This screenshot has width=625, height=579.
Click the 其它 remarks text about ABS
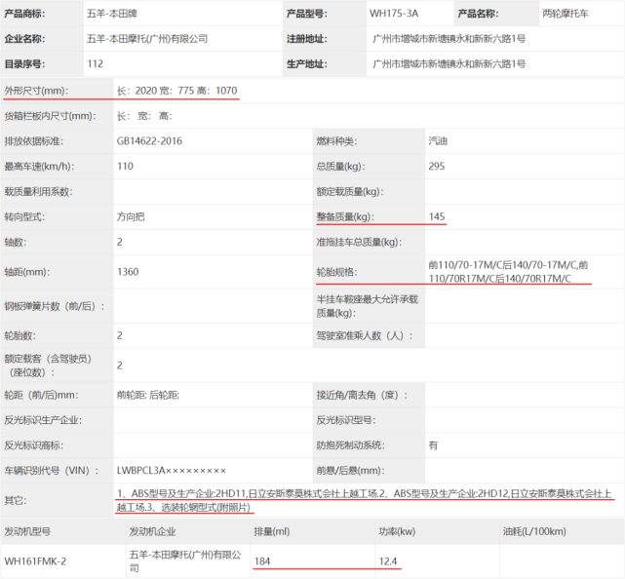click(x=364, y=500)
